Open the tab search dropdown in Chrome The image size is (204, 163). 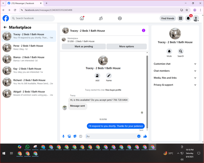[3, 3]
